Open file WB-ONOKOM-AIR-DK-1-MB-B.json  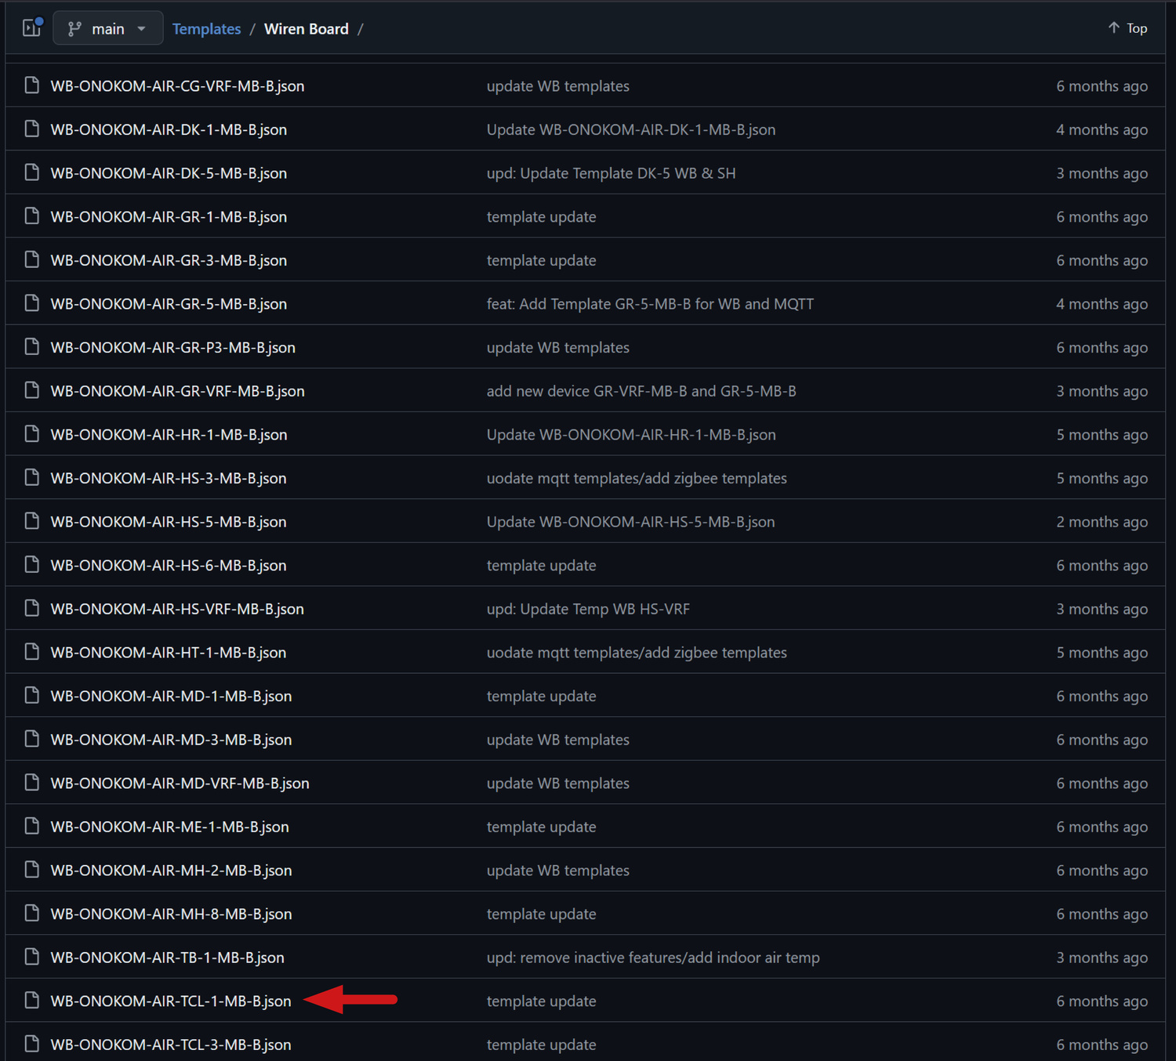click(x=169, y=130)
